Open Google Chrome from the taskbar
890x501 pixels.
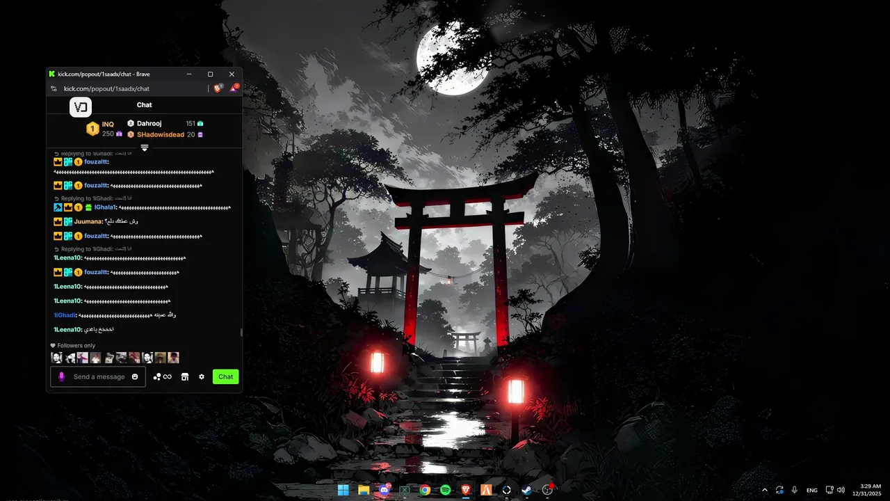click(x=425, y=490)
